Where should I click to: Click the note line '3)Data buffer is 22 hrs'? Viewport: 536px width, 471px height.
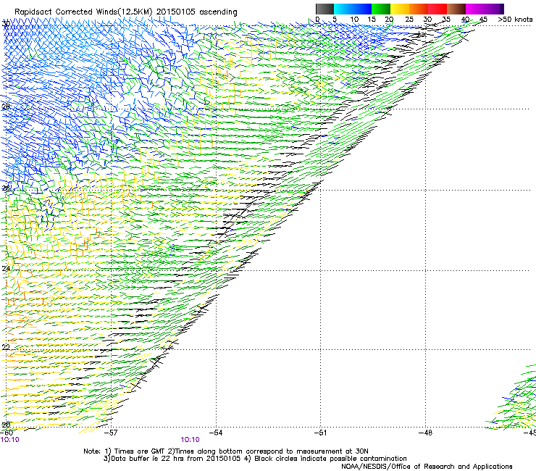coord(255,459)
